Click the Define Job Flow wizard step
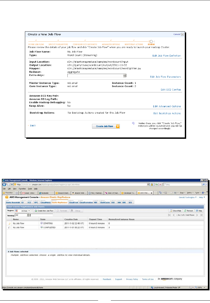Screen dimensions: 210x303 coord(36,45)
